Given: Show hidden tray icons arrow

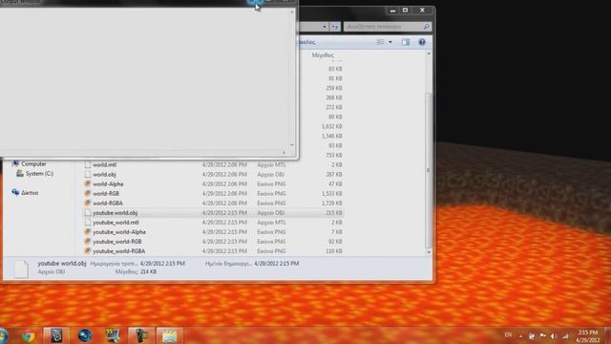Looking at the screenshot, I should pyautogui.click(x=521, y=336).
